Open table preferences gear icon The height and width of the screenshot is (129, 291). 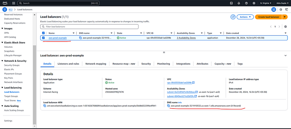point(285,27)
